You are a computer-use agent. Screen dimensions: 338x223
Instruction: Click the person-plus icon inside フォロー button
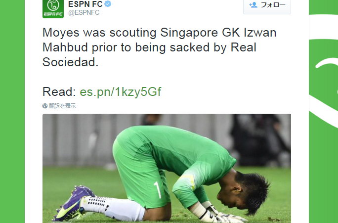pos(253,5)
